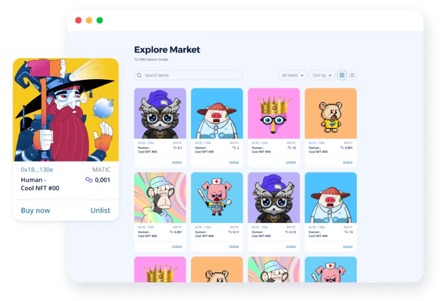Click MATIC icon beside price 0,11

coord(230,232)
